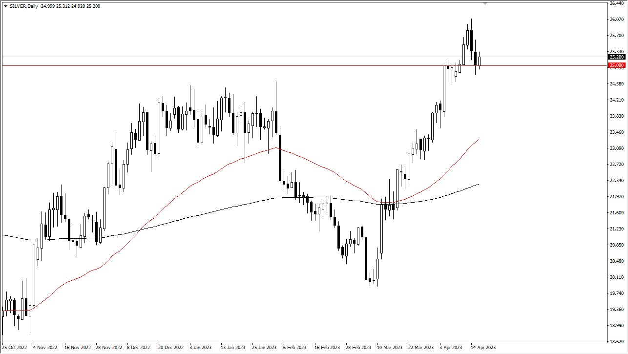
Task: Click the gray chart shift triangle marker
Action: 485,3
